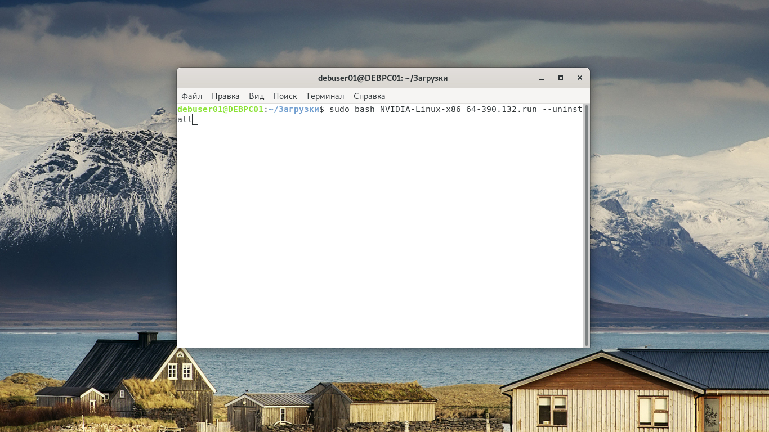This screenshot has width=769, height=432.
Task: Click the blue ~/Загрузки path in prompt
Action: click(294, 109)
